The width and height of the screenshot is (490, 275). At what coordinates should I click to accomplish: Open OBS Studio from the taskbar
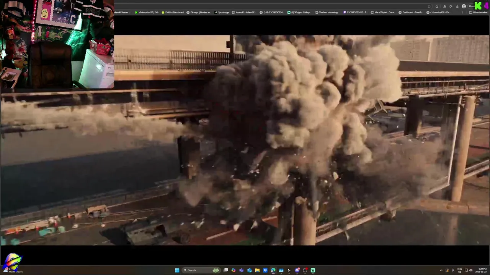click(x=305, y=270)
